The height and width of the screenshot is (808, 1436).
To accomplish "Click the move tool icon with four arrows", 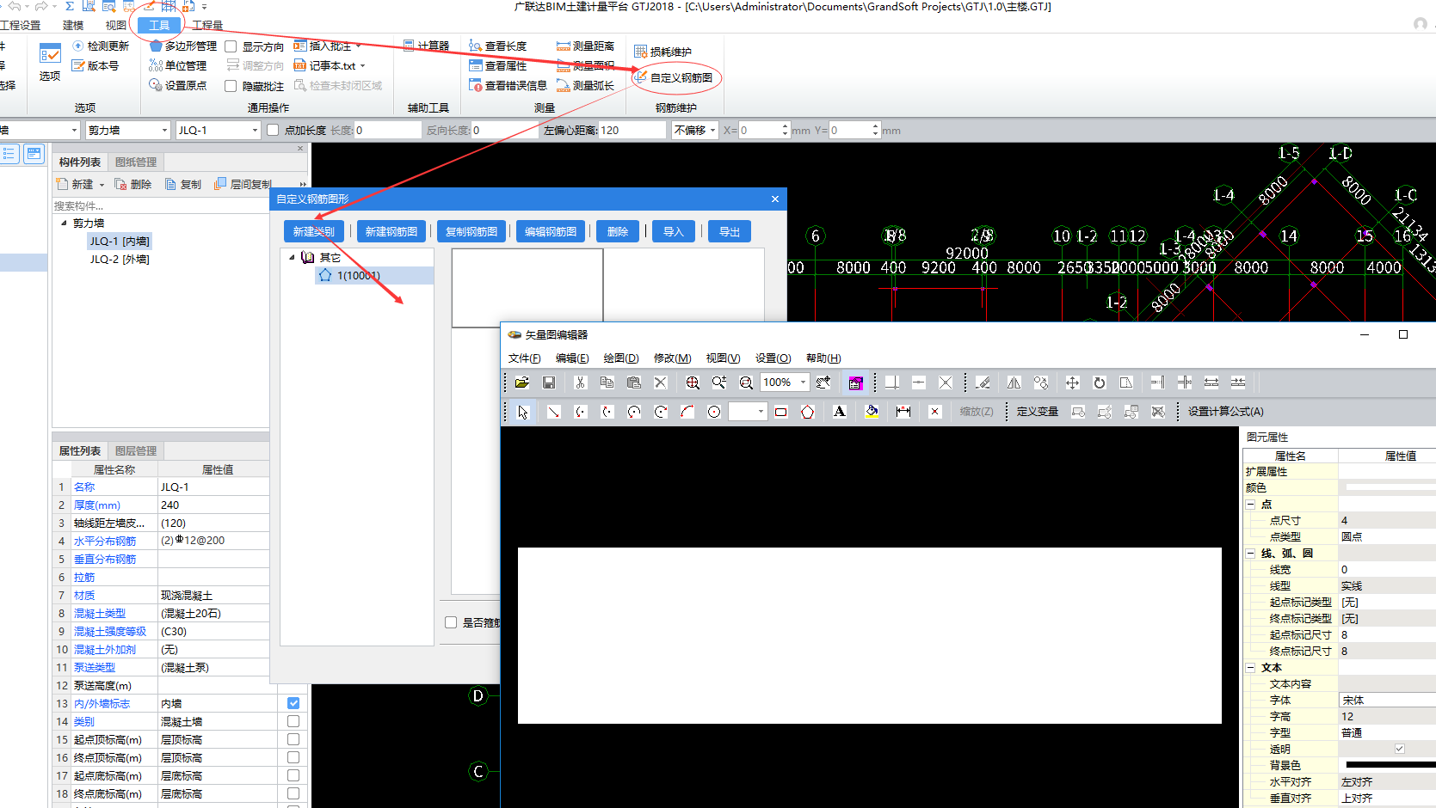I will (1072, 383).
